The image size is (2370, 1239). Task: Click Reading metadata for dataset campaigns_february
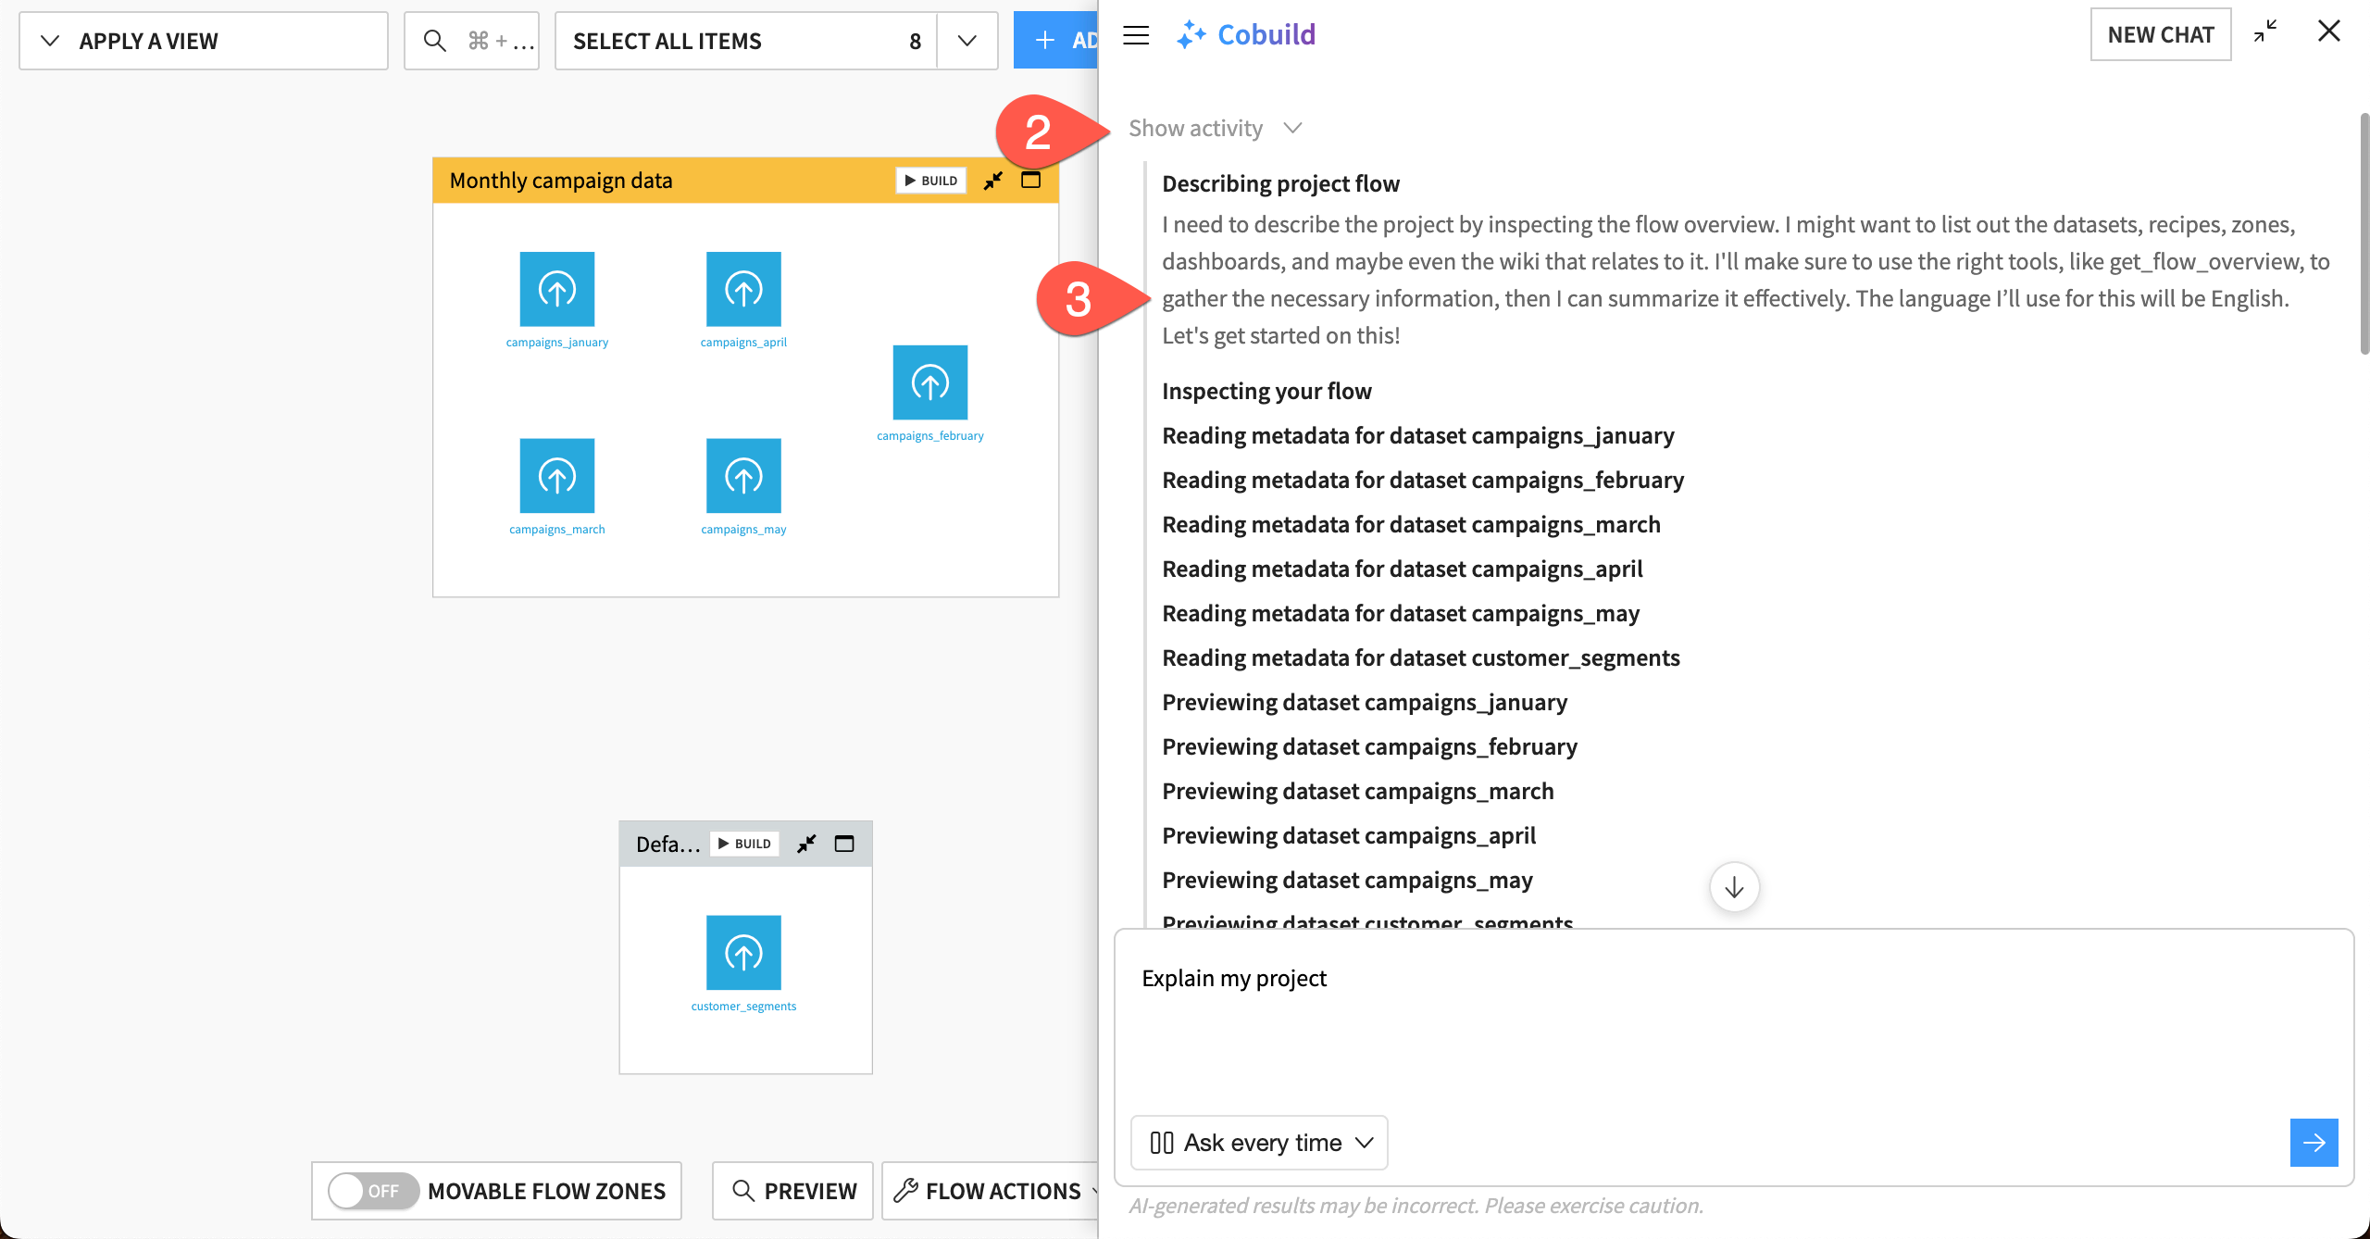click(x=1423, y=480)
